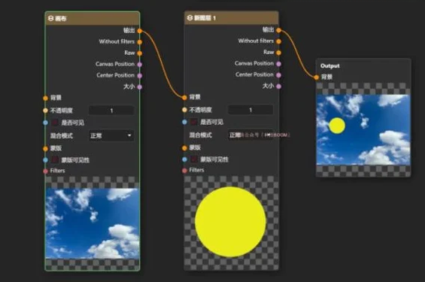Screen dimensions: 425x282
Task: Toggle 是否可见 checkbox in 新图层 1 node
Action: point(194,122)
